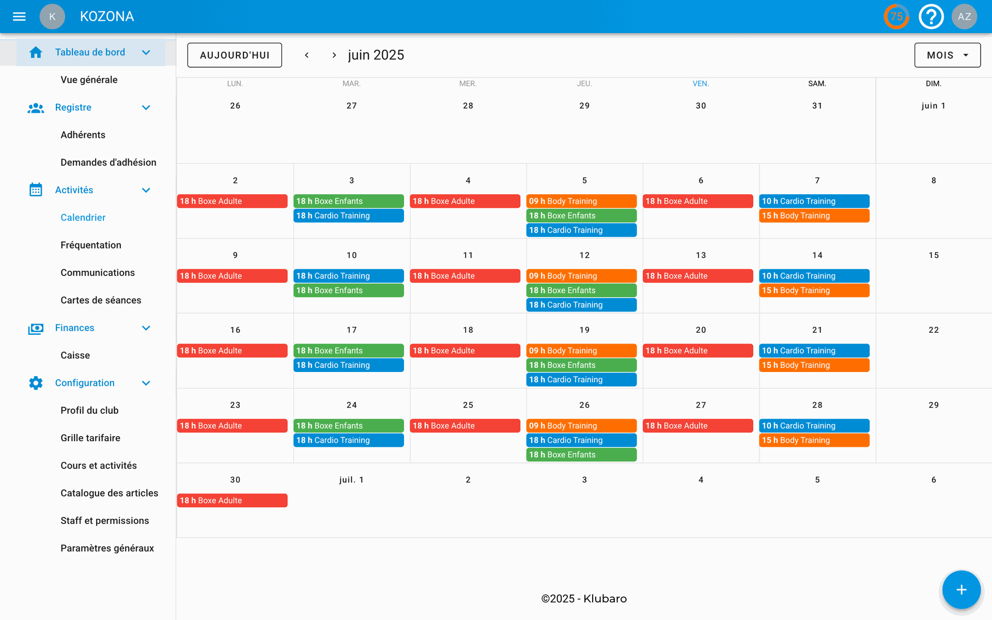This screenshot has width=992, height=620.
Task: Open 18 h Boxe Adulte event on June 30
Action: (232, 500)
